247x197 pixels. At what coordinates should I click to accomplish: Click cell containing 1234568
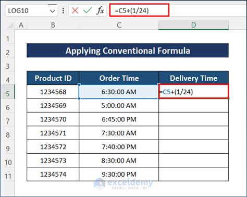[x=53, y=92]
